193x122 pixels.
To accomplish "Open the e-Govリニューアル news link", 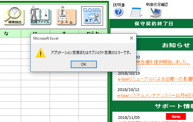I will [x=155, y=79].
